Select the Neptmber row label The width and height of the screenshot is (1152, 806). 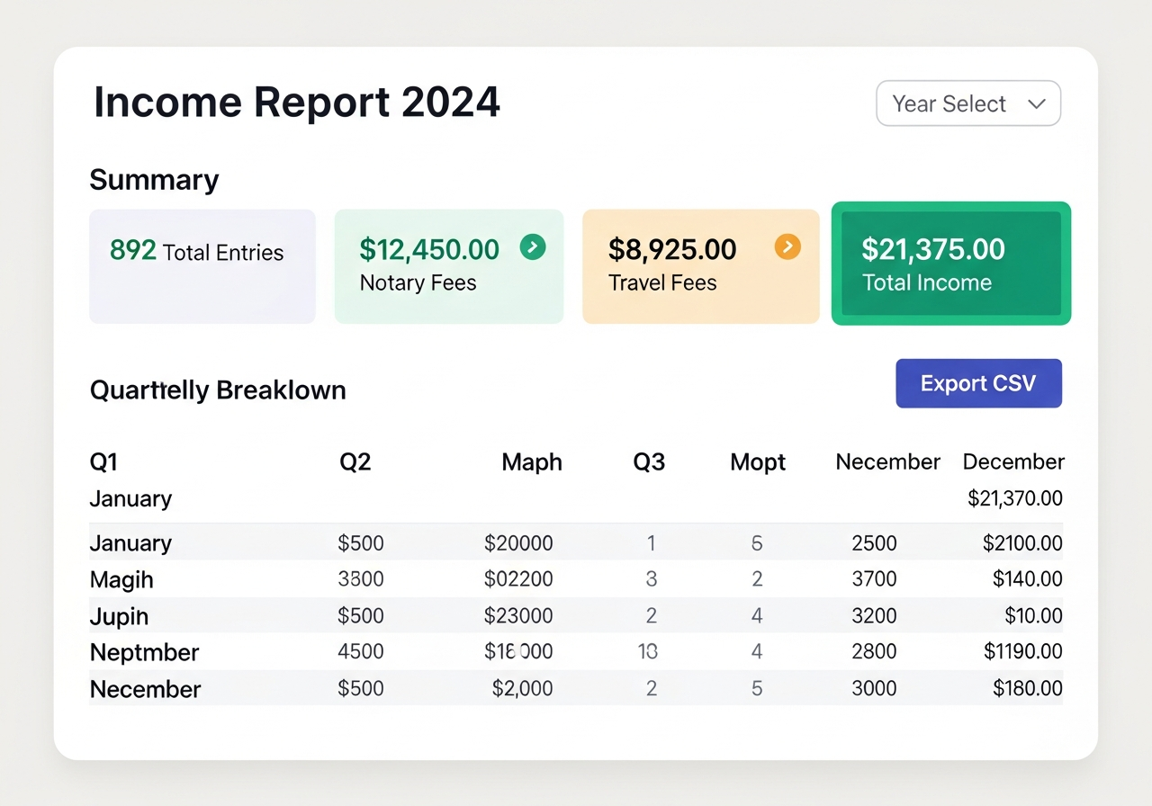144,652
